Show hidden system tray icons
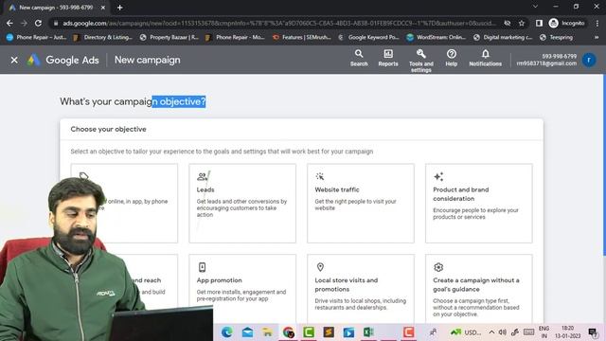This screenshot has width=606, height=341. 491,332
